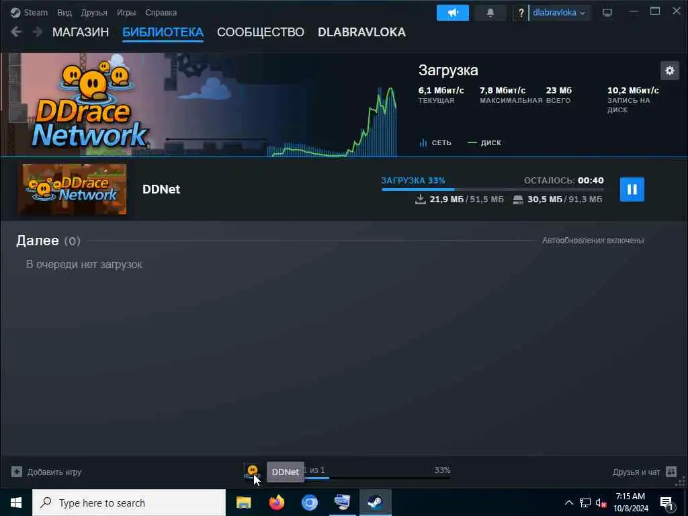Click the Steam taskbar icon
The width and height of the screenshot is (688, 516).
(x=375, y=503)
